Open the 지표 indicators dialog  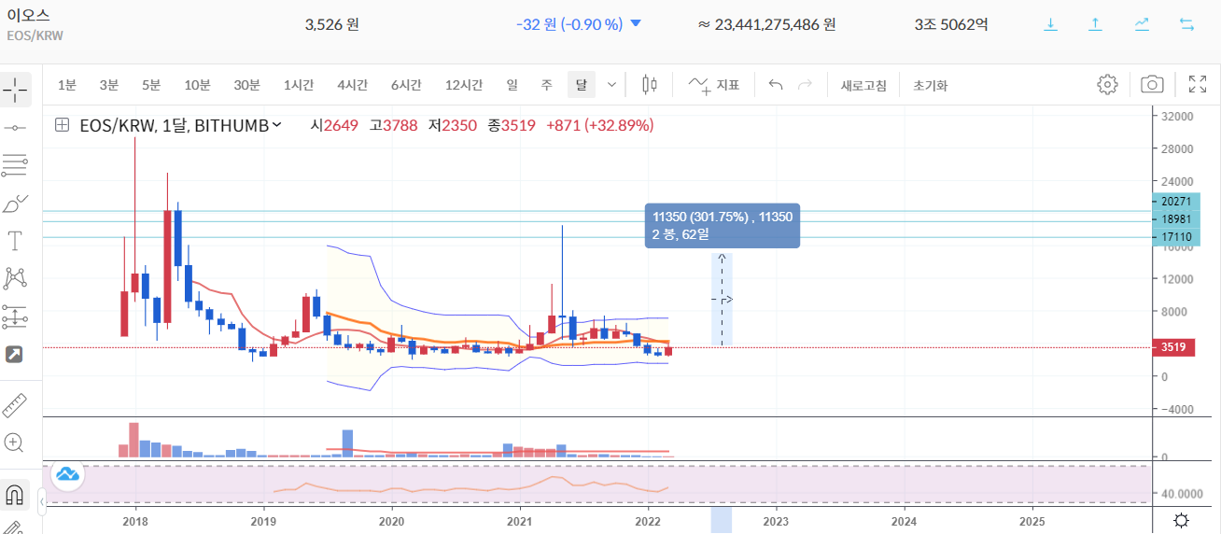click(714, 85)
